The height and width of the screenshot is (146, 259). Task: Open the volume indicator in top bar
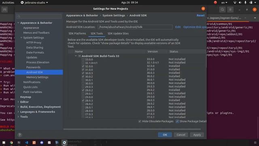240,2
